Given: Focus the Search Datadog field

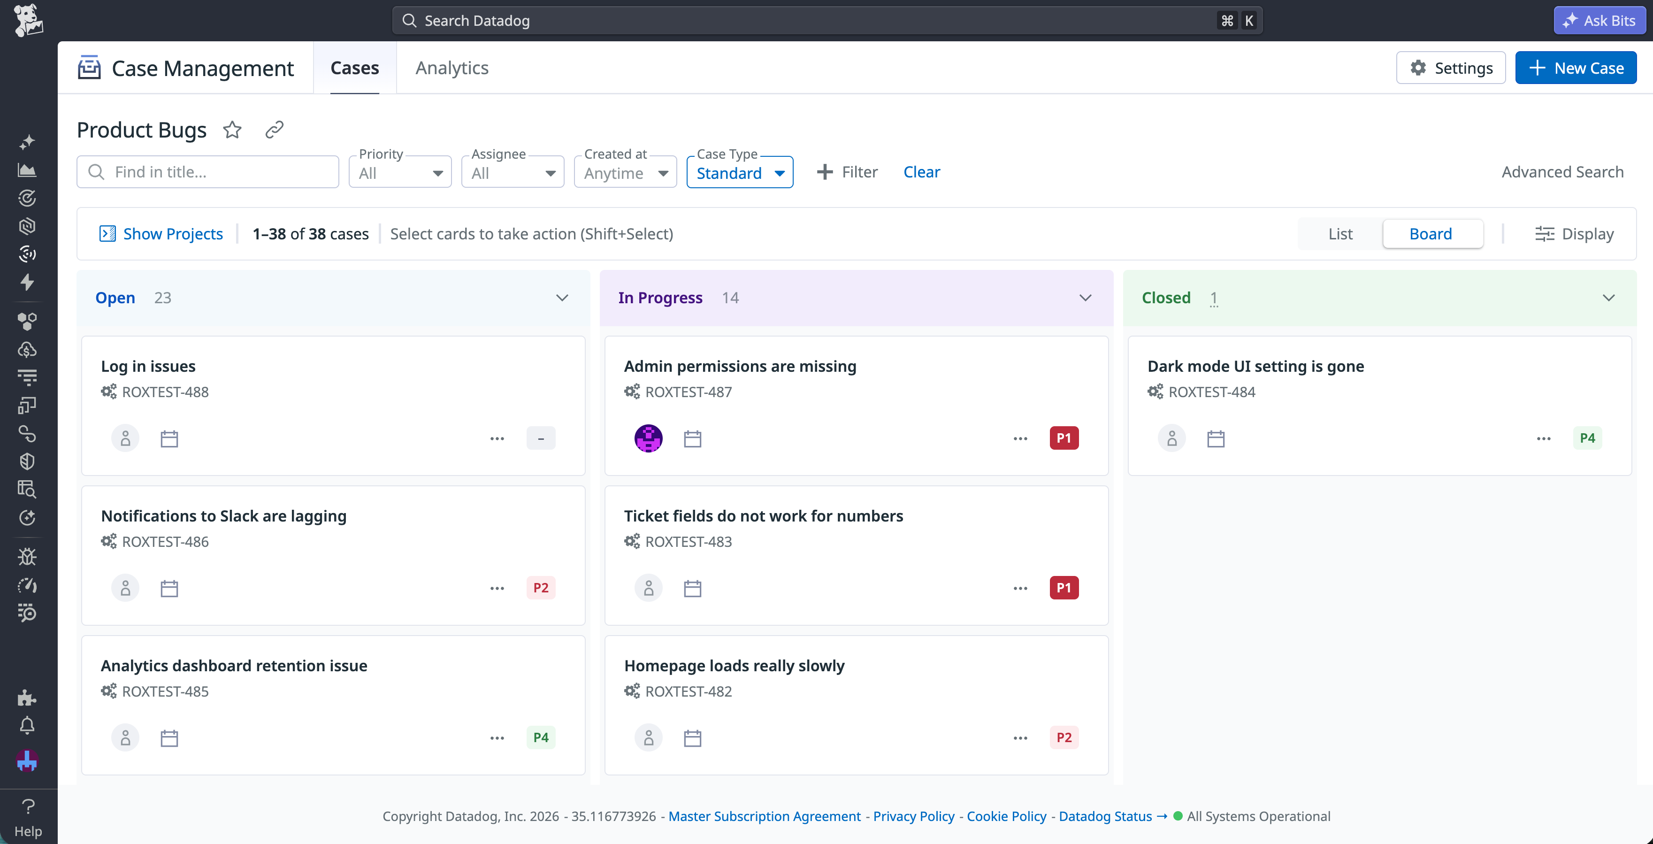Looking at the screenshot, I should 827,21.
